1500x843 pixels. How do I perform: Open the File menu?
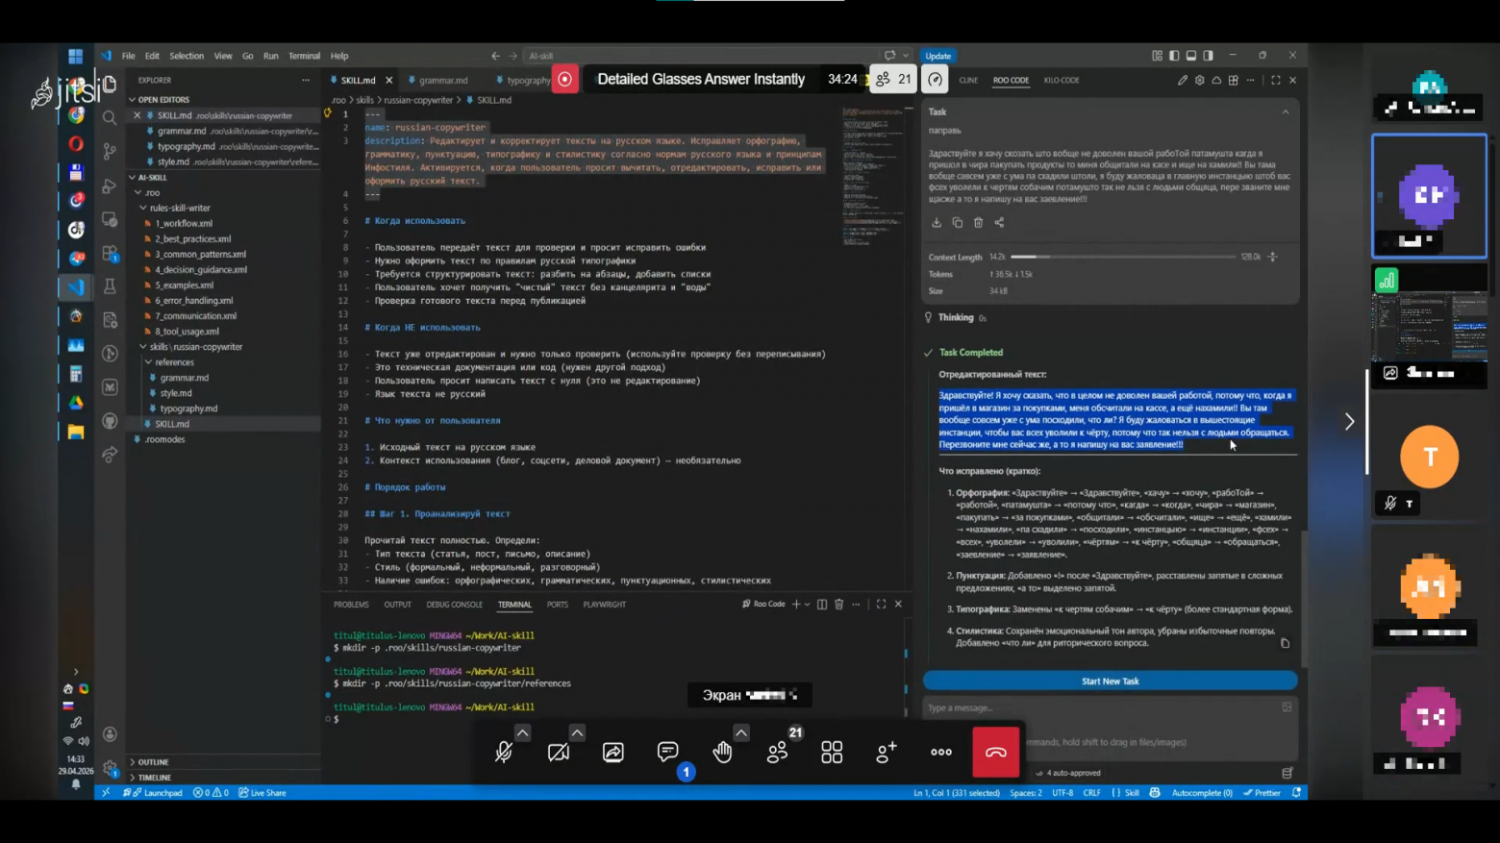pyautogui.click(x=128, y=56)
